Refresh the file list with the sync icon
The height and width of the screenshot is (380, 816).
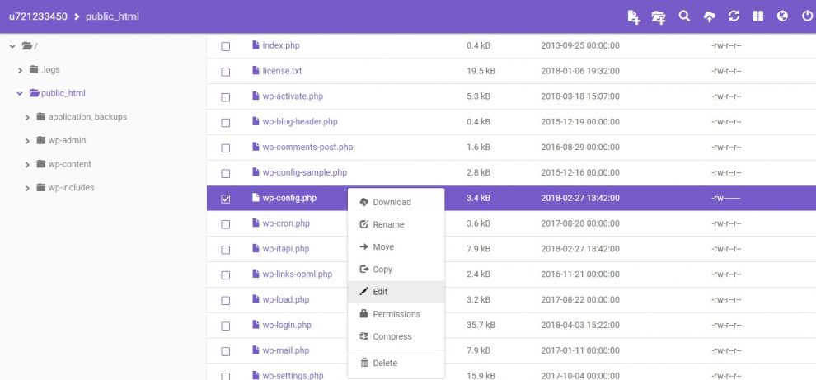pyautogui.click(x=734, y=16)
